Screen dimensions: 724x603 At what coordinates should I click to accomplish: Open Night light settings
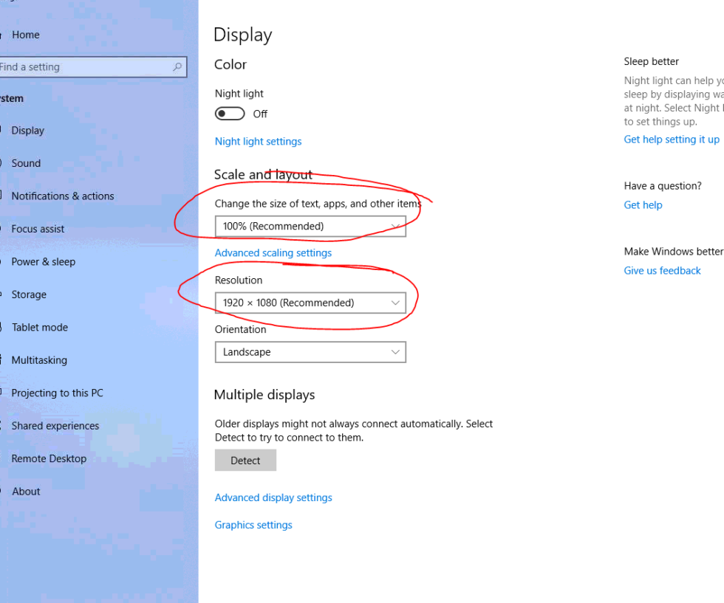tap(258, 141)
